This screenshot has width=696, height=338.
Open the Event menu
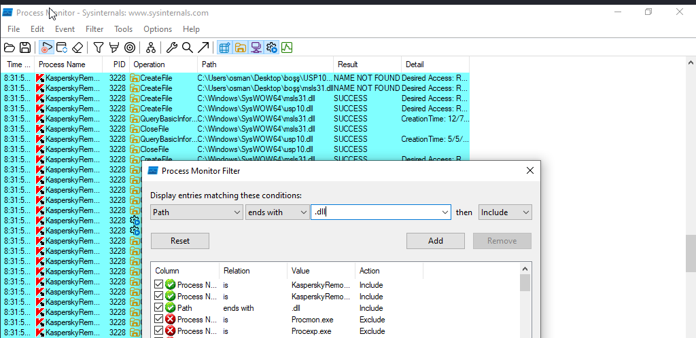[65, 29]
